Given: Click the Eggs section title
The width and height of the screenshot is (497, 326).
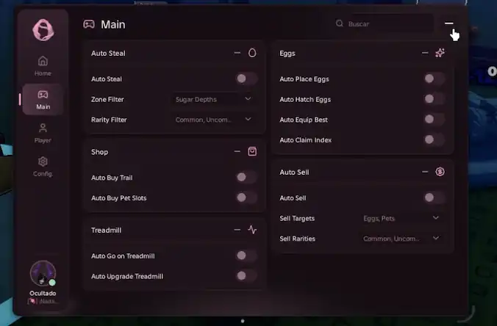Looking at the screenshot, I should click(287, 54).
